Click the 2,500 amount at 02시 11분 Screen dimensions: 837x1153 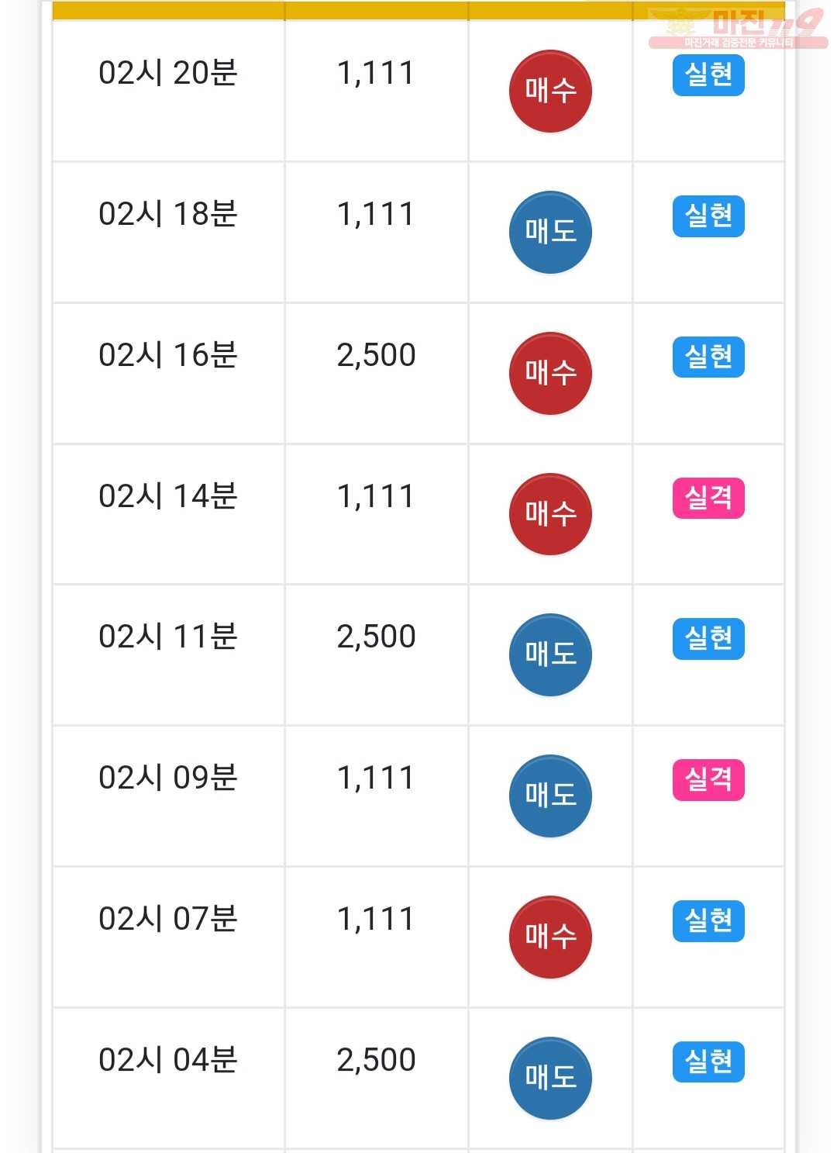(377, 637)
